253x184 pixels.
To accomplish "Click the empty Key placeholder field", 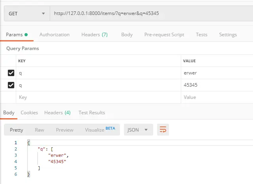I will coord(98,97).
